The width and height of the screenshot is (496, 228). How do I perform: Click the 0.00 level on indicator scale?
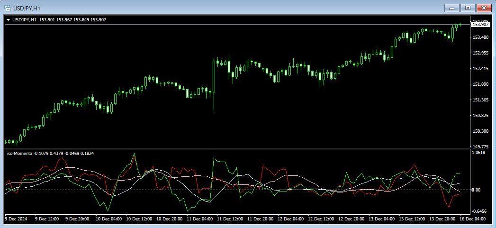tap(476, 190)
